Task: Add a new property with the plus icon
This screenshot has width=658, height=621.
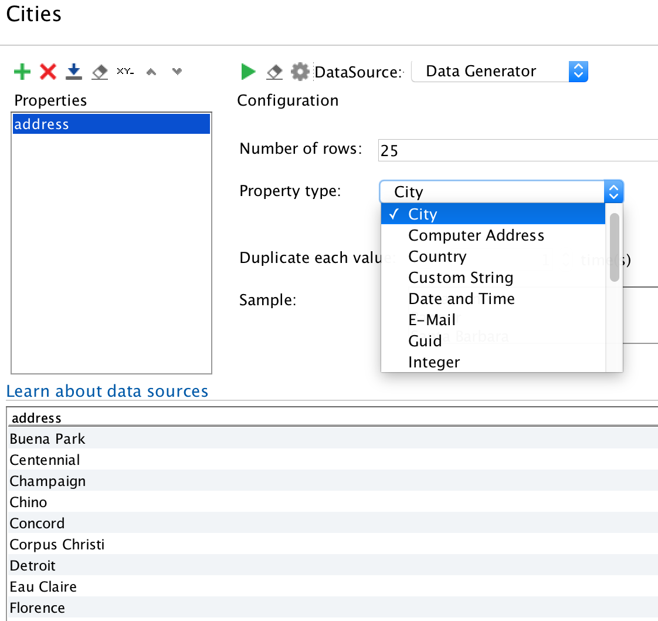Action: (22, 71)
